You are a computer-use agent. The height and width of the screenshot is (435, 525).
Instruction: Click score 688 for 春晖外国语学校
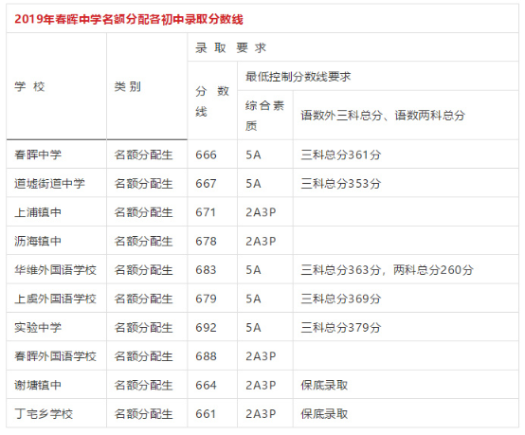pos(206,356)
